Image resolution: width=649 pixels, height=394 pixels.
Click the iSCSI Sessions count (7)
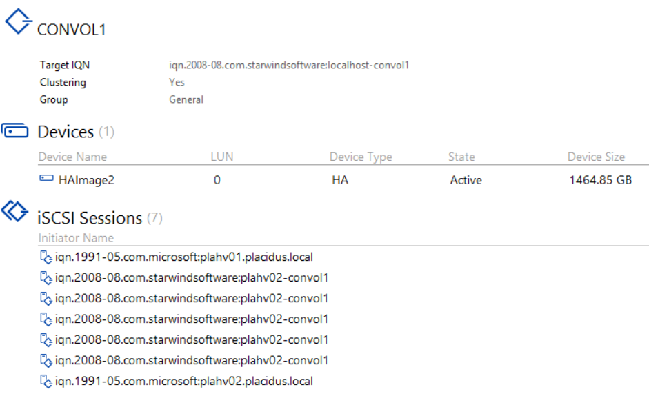[154, 218]
